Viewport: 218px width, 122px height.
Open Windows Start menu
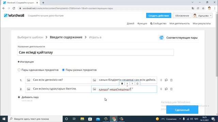click(4, 119)
